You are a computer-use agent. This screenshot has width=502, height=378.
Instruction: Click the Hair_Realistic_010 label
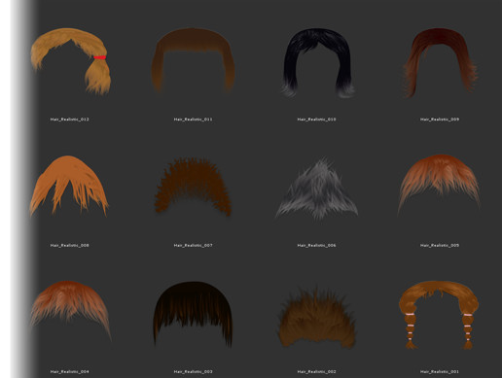pyautogui.click(x=316, y=120)
